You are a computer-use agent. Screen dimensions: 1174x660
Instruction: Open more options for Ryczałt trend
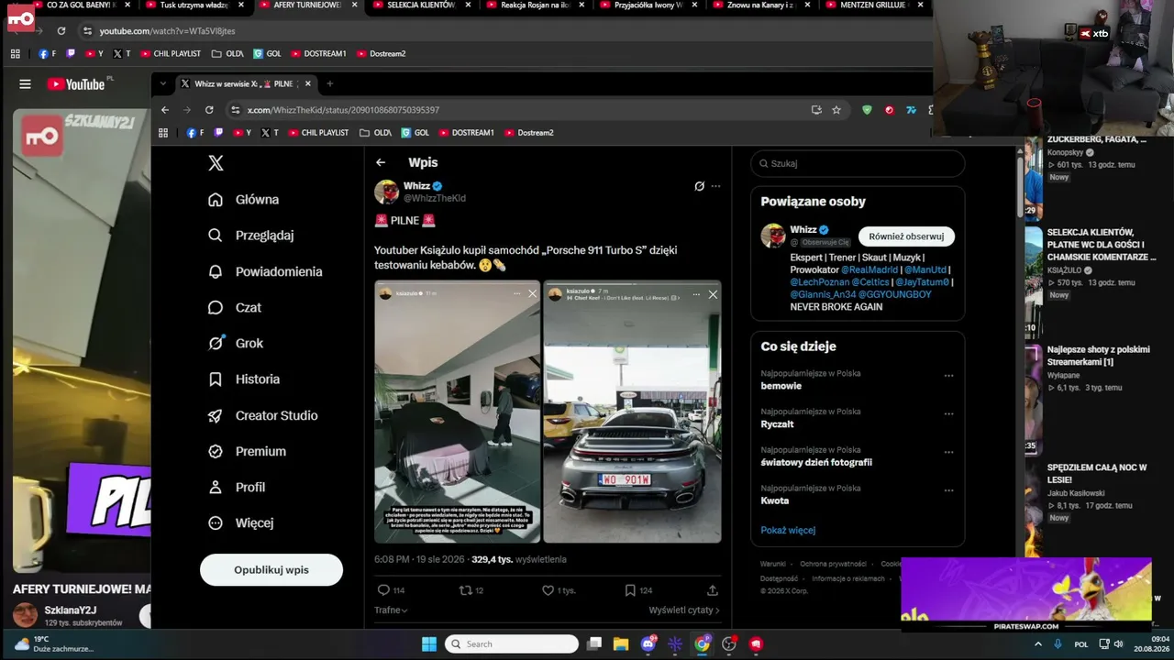[948, 414]
